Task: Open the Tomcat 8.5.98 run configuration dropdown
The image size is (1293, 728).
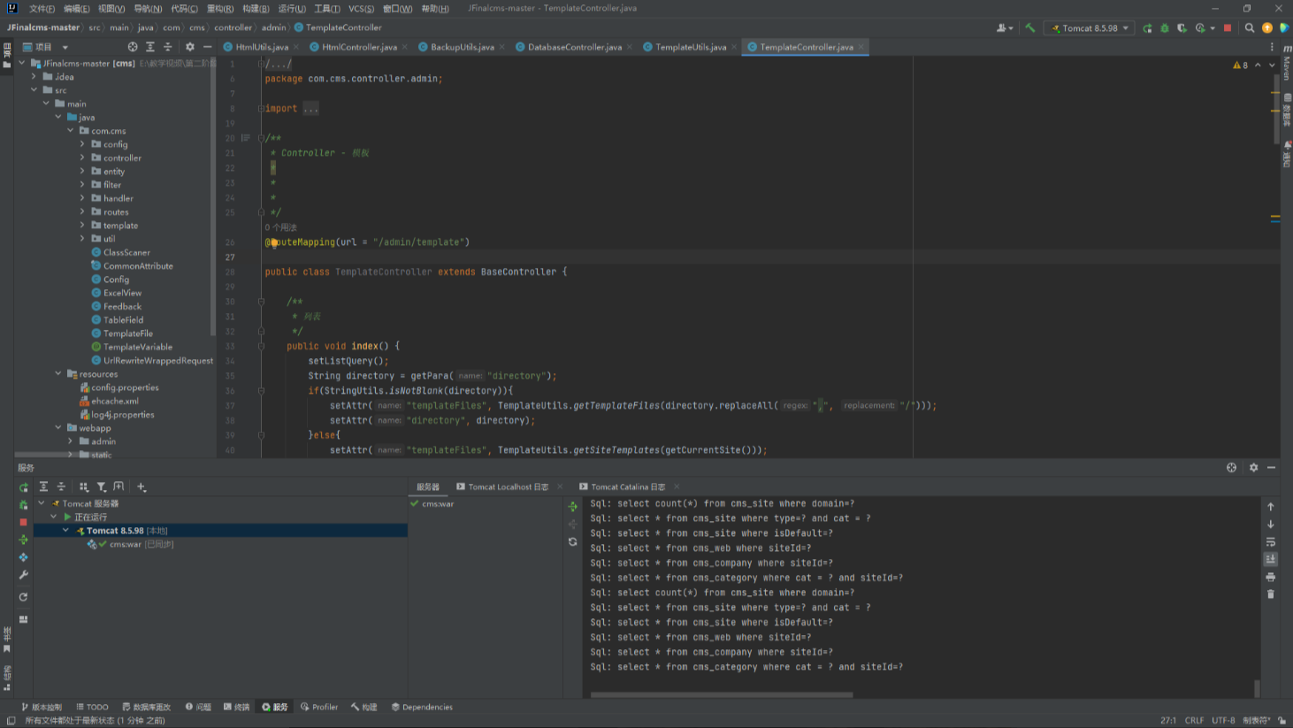Action: point(1090,28)
